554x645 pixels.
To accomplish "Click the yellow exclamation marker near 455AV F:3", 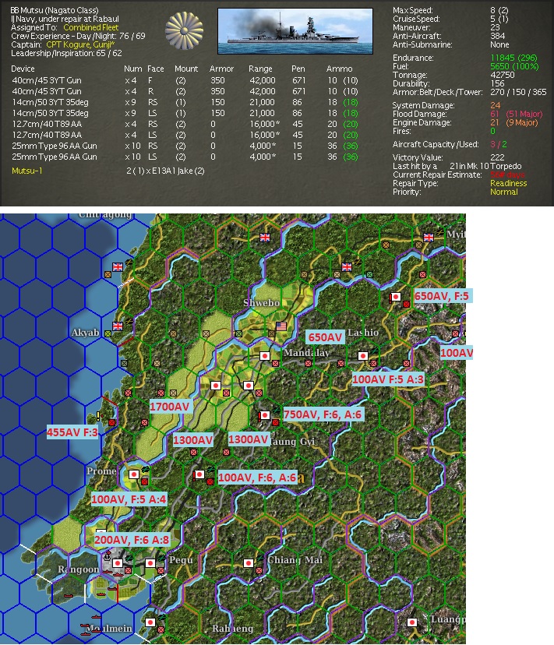I will coord(98,416).
